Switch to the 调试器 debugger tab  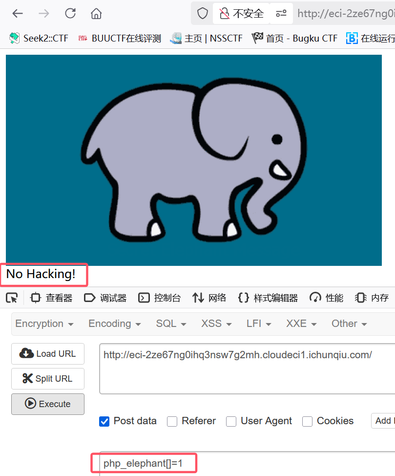pyautogui.click(x=105, y=298)
